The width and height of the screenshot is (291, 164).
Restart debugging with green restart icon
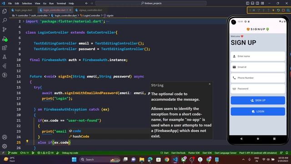(278, 10)
